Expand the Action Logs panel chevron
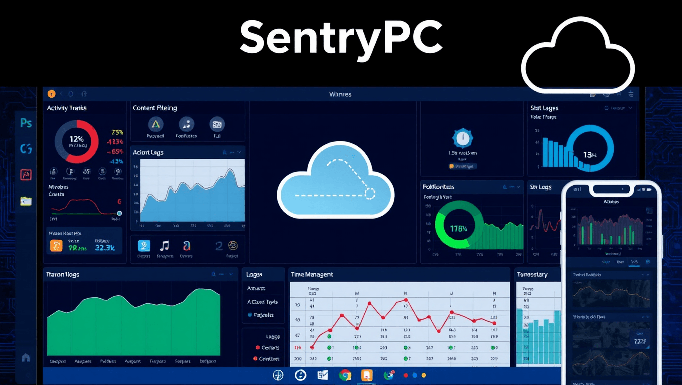Viewport: 682px width, 385px height. (239, 152)
